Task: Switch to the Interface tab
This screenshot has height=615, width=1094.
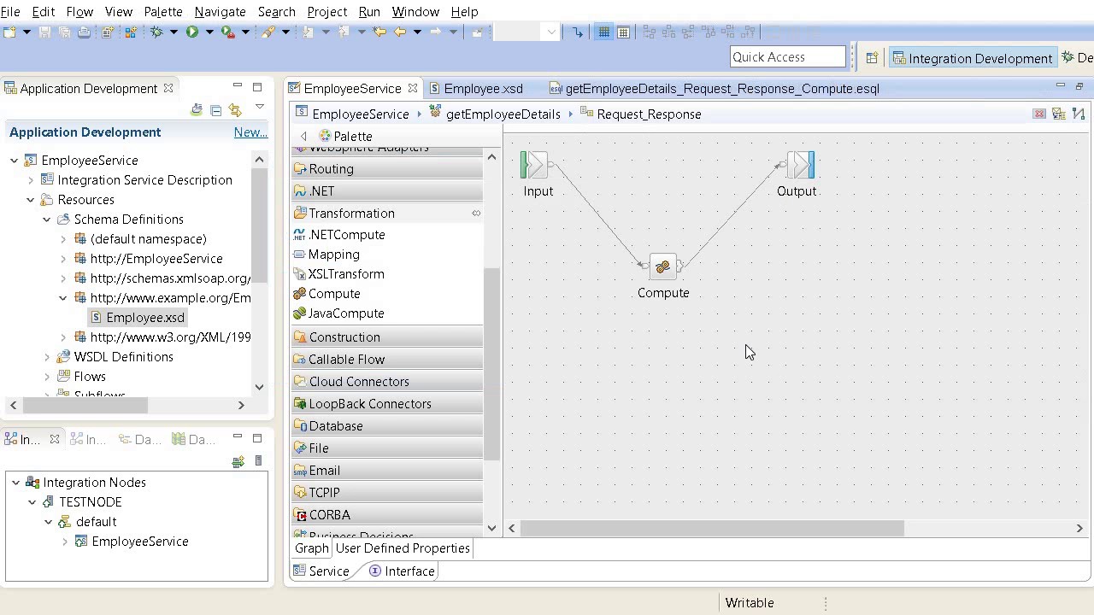Action: click(402, 571)
